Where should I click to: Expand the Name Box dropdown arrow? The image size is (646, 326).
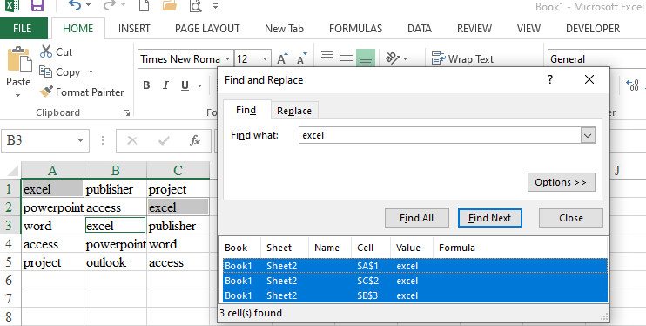point(80,140)
